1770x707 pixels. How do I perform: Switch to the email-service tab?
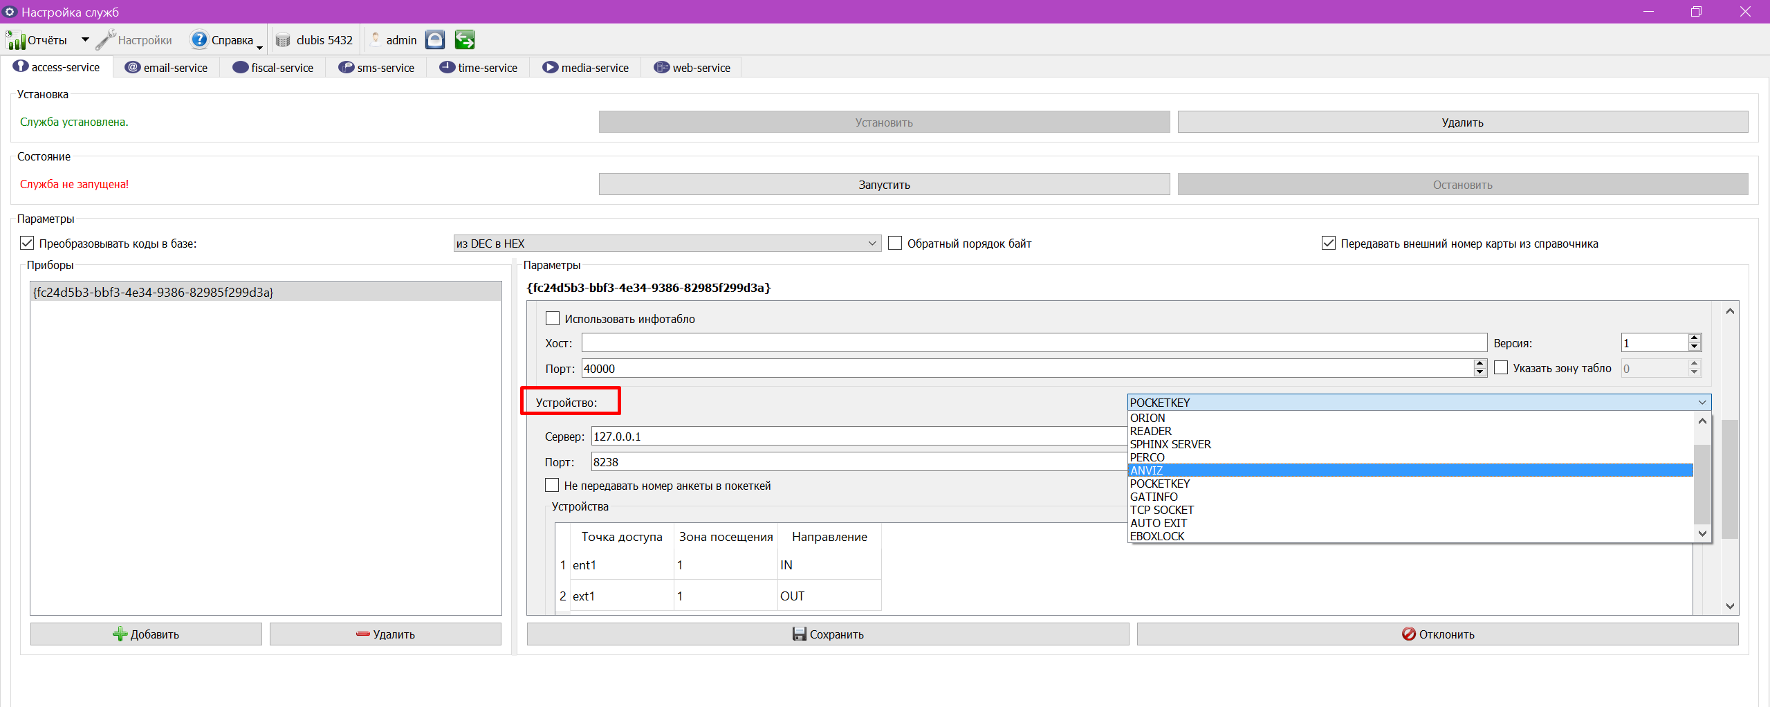167,68
